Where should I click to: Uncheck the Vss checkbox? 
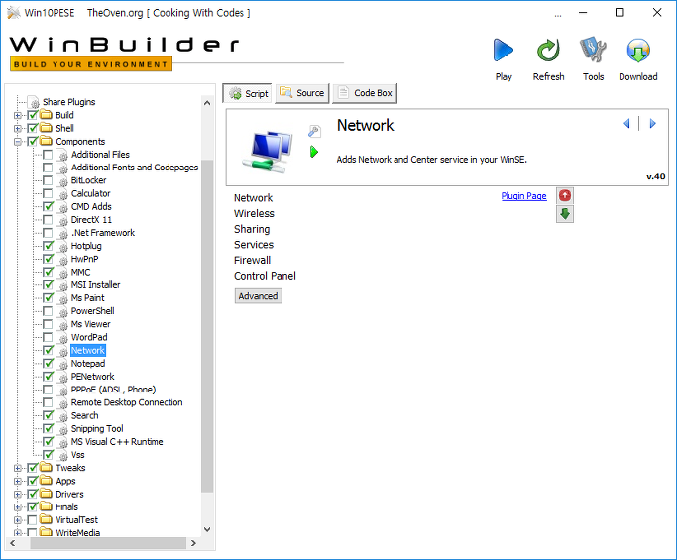click(48, 455)
